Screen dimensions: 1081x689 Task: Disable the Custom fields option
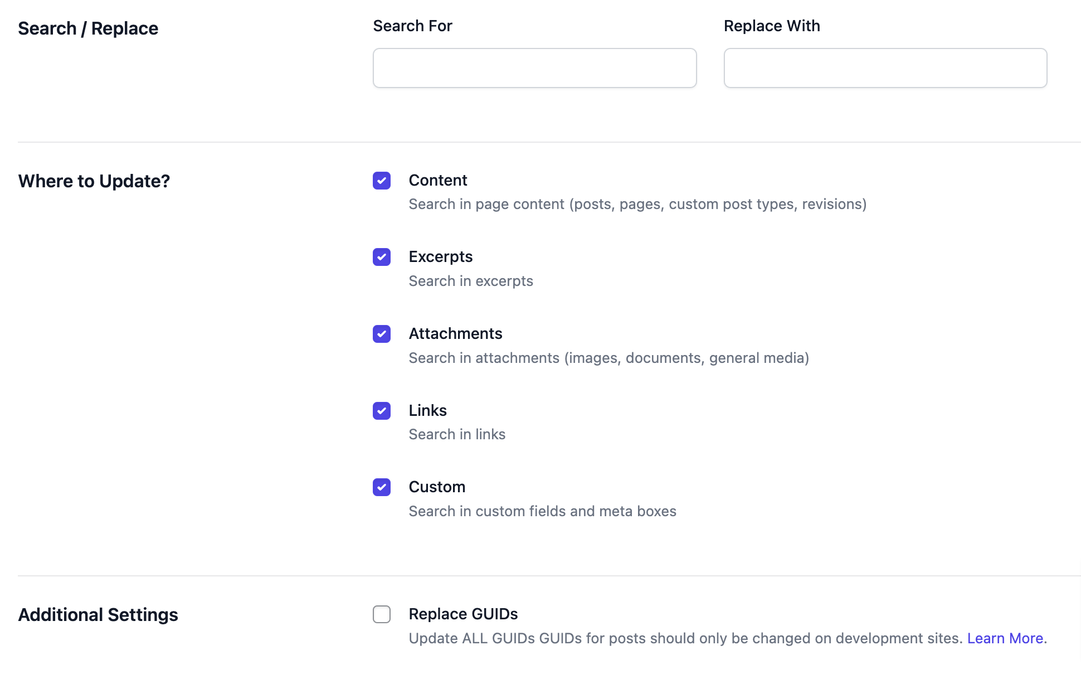[x=382, y=487]
